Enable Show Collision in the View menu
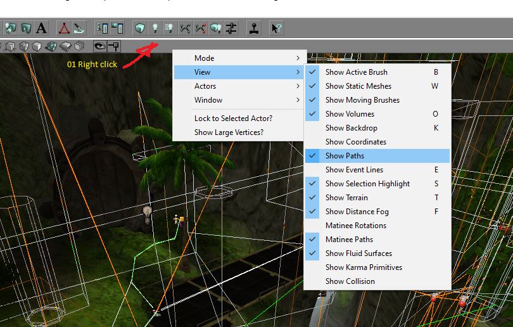 pyautogui.click(x=350, y=281)
